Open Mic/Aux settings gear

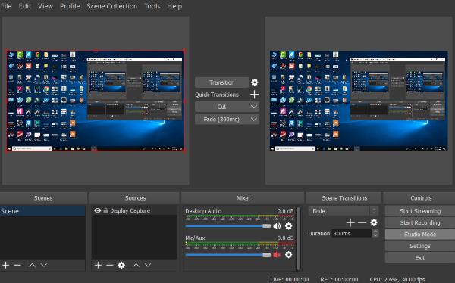[288, 254]
